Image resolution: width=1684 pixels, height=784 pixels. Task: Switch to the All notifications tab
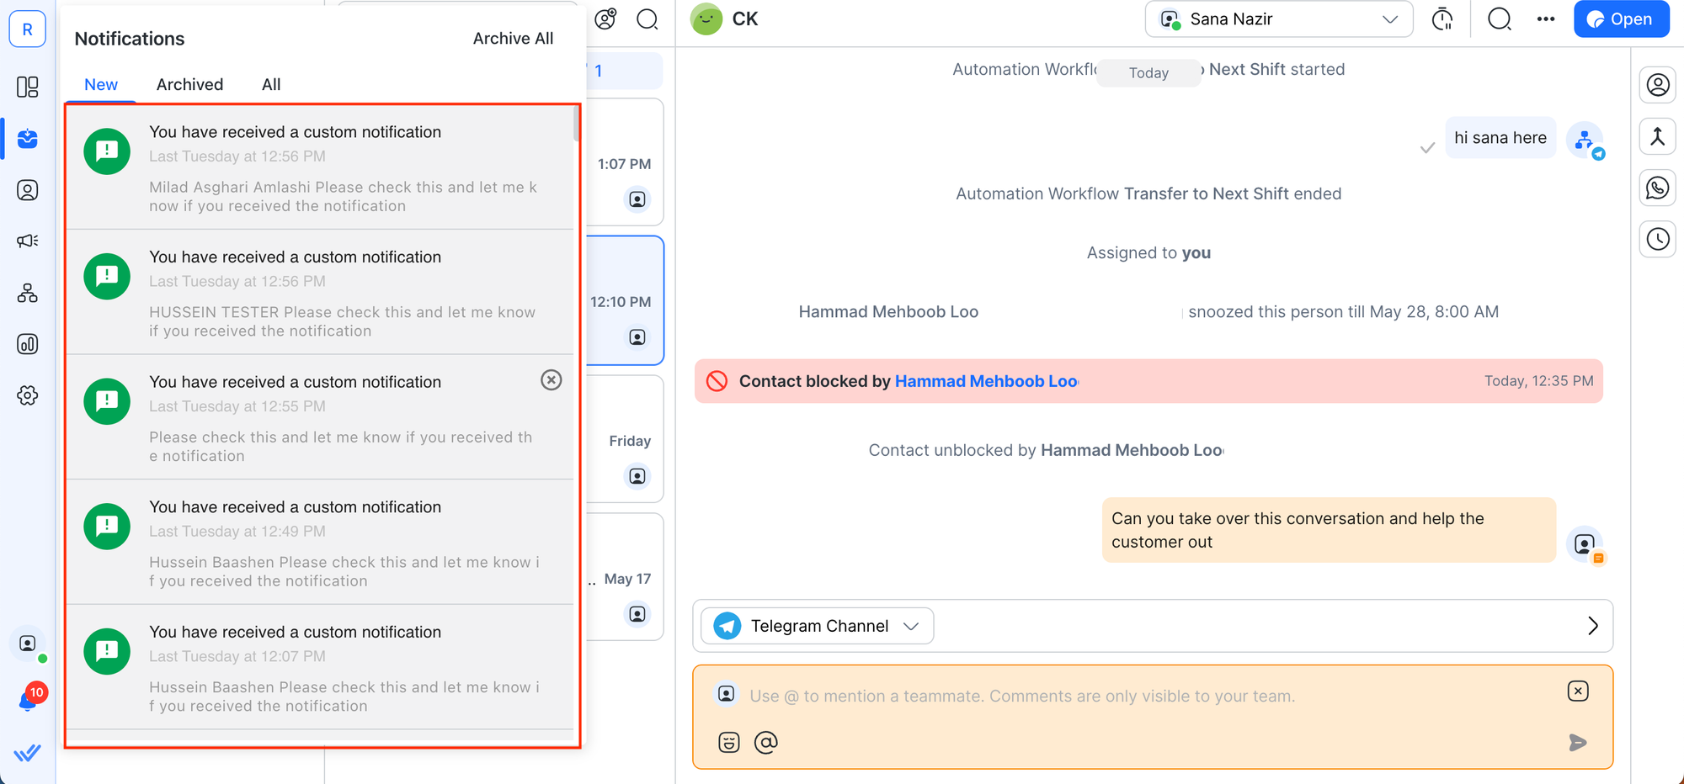point(271,85)
